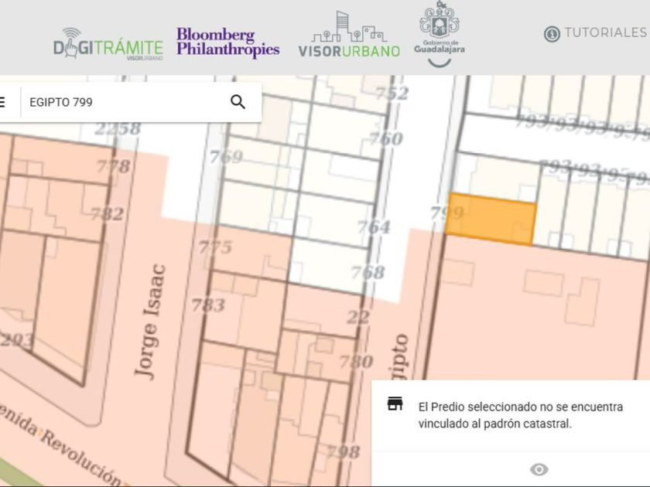Click the Visor Urbano logo

coord(349,34)
